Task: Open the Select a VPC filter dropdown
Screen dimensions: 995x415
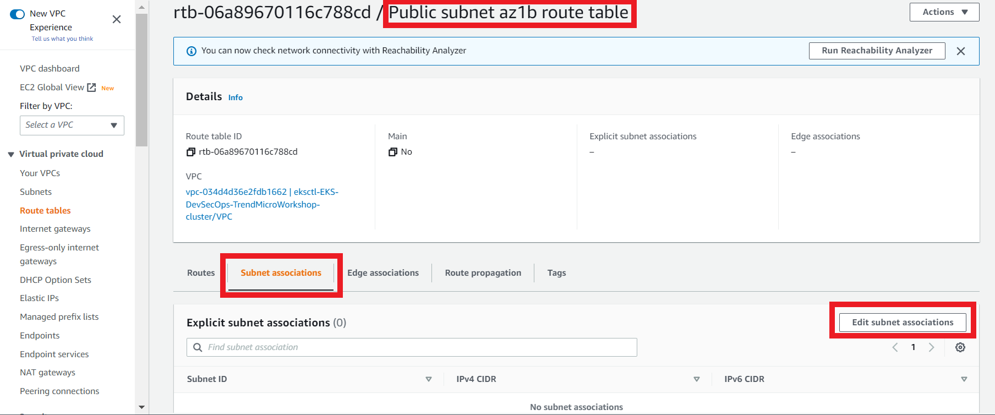Action: point(72,125)
